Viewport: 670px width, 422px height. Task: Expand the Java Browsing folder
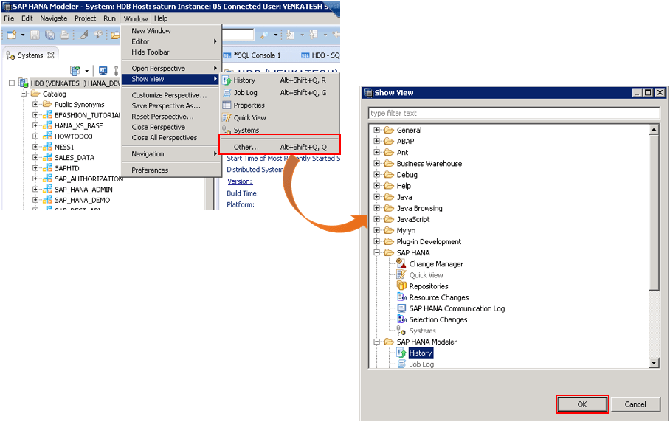pos(376,208)
